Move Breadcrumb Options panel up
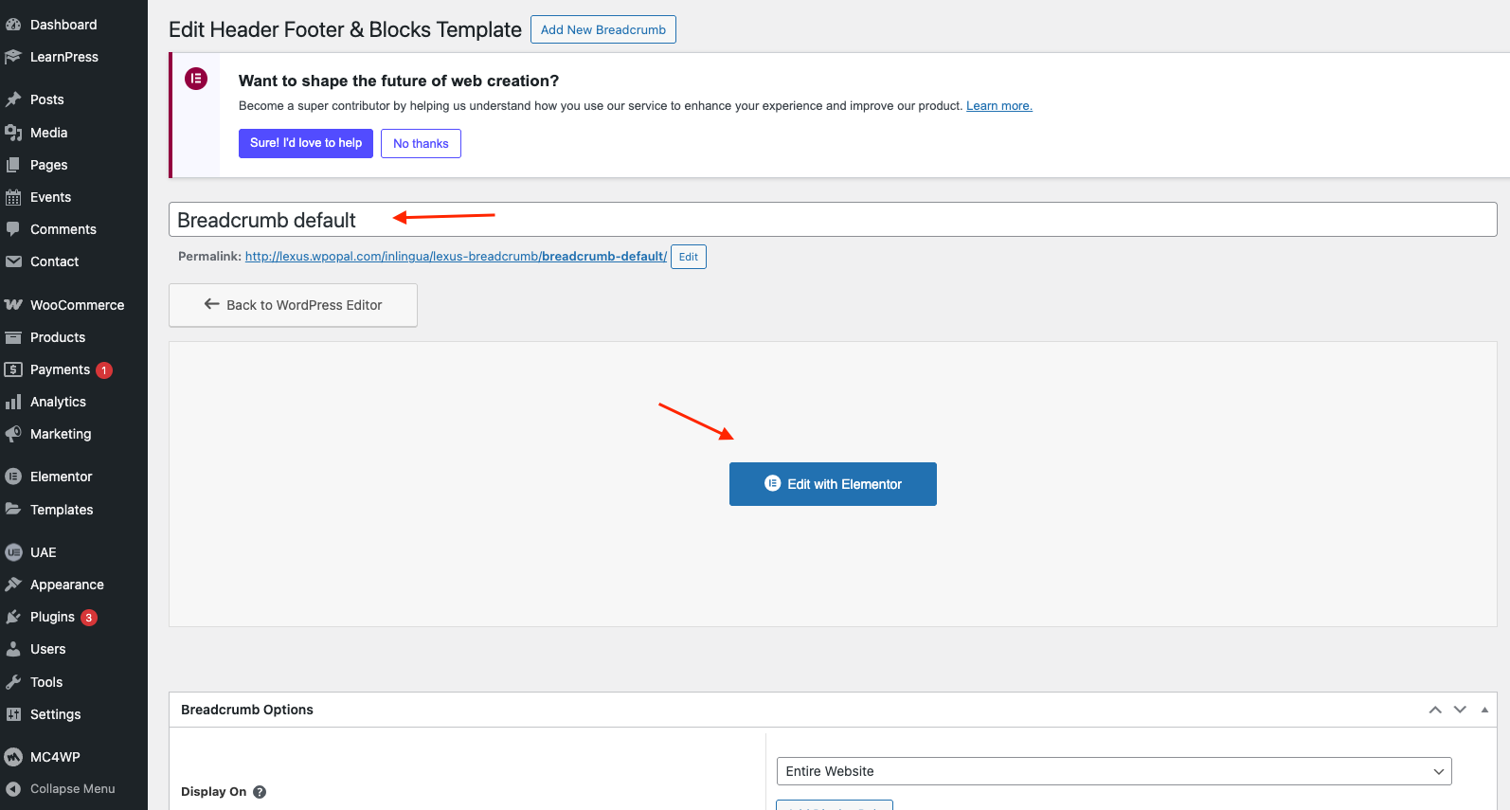Screen dimensions: 1510x810 [1435, 710]
